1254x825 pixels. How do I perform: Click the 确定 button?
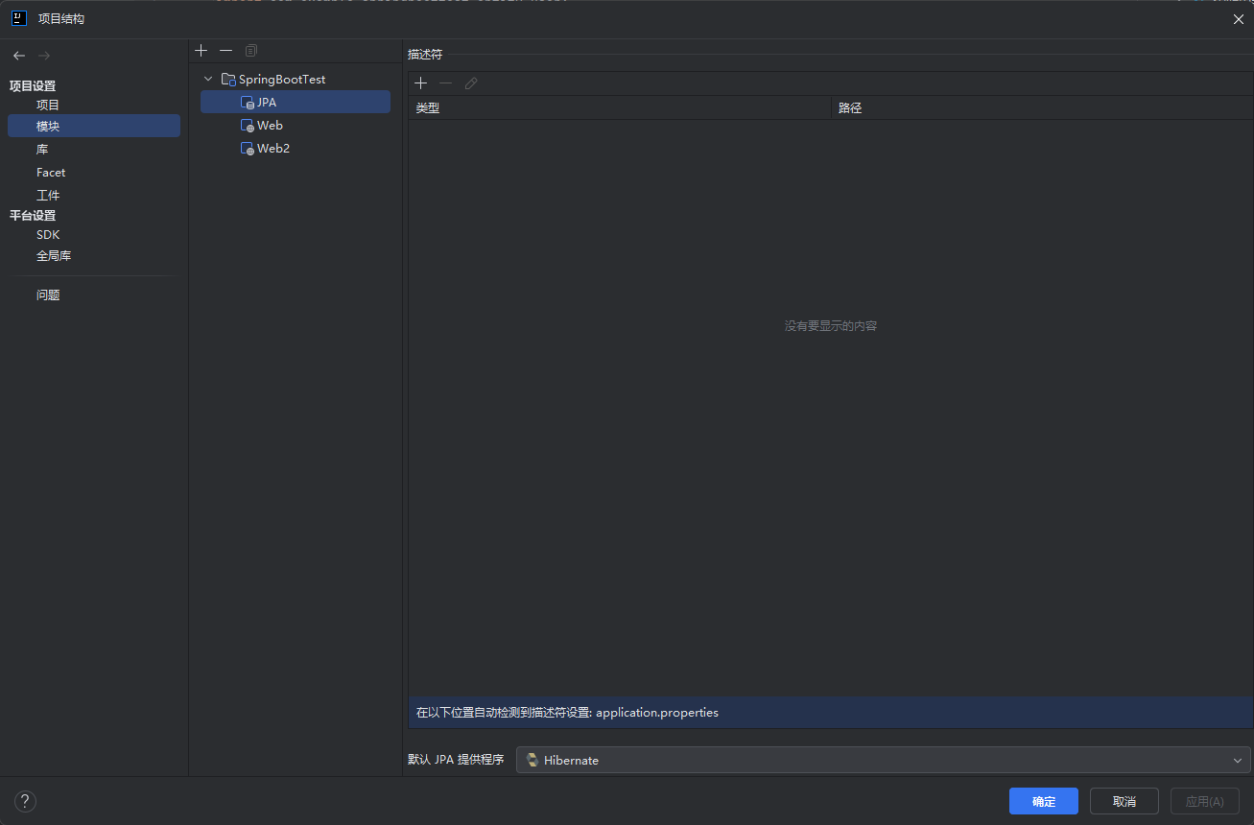(x=1043, y=801)
